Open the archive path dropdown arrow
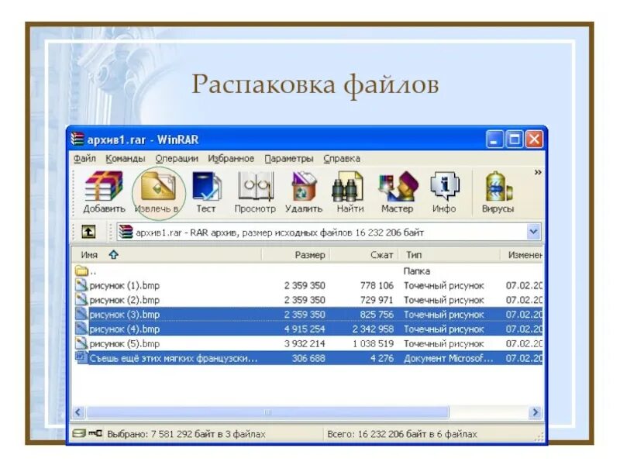The image size is (620, 465). tap(533, 232)
